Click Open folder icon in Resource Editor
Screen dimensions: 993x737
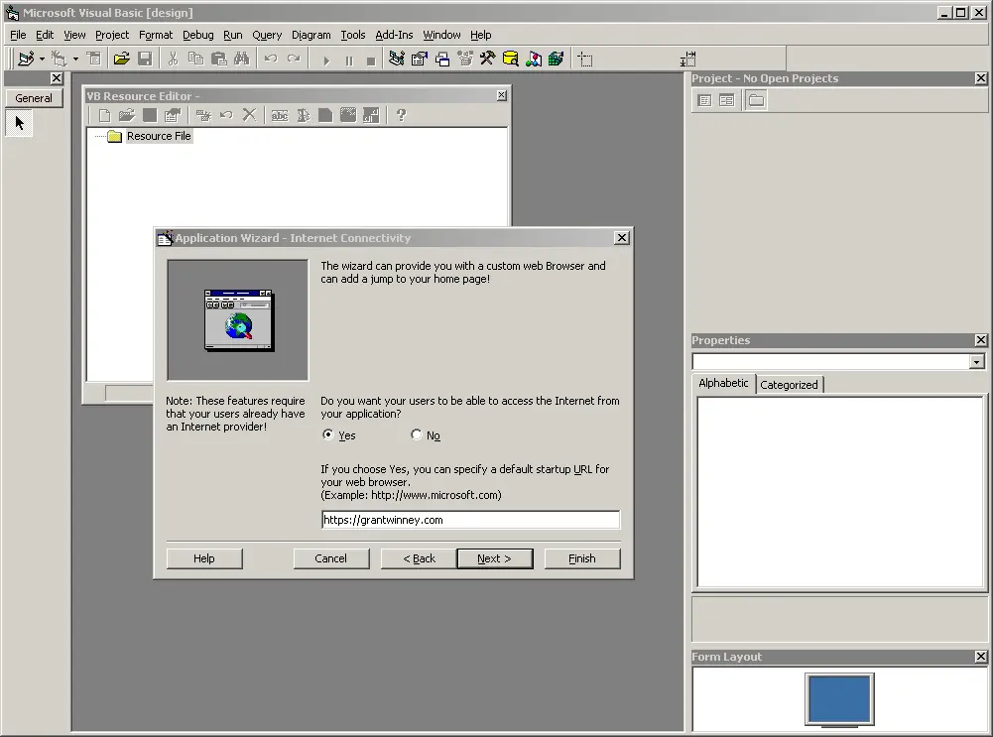click(x=127, y=115)
